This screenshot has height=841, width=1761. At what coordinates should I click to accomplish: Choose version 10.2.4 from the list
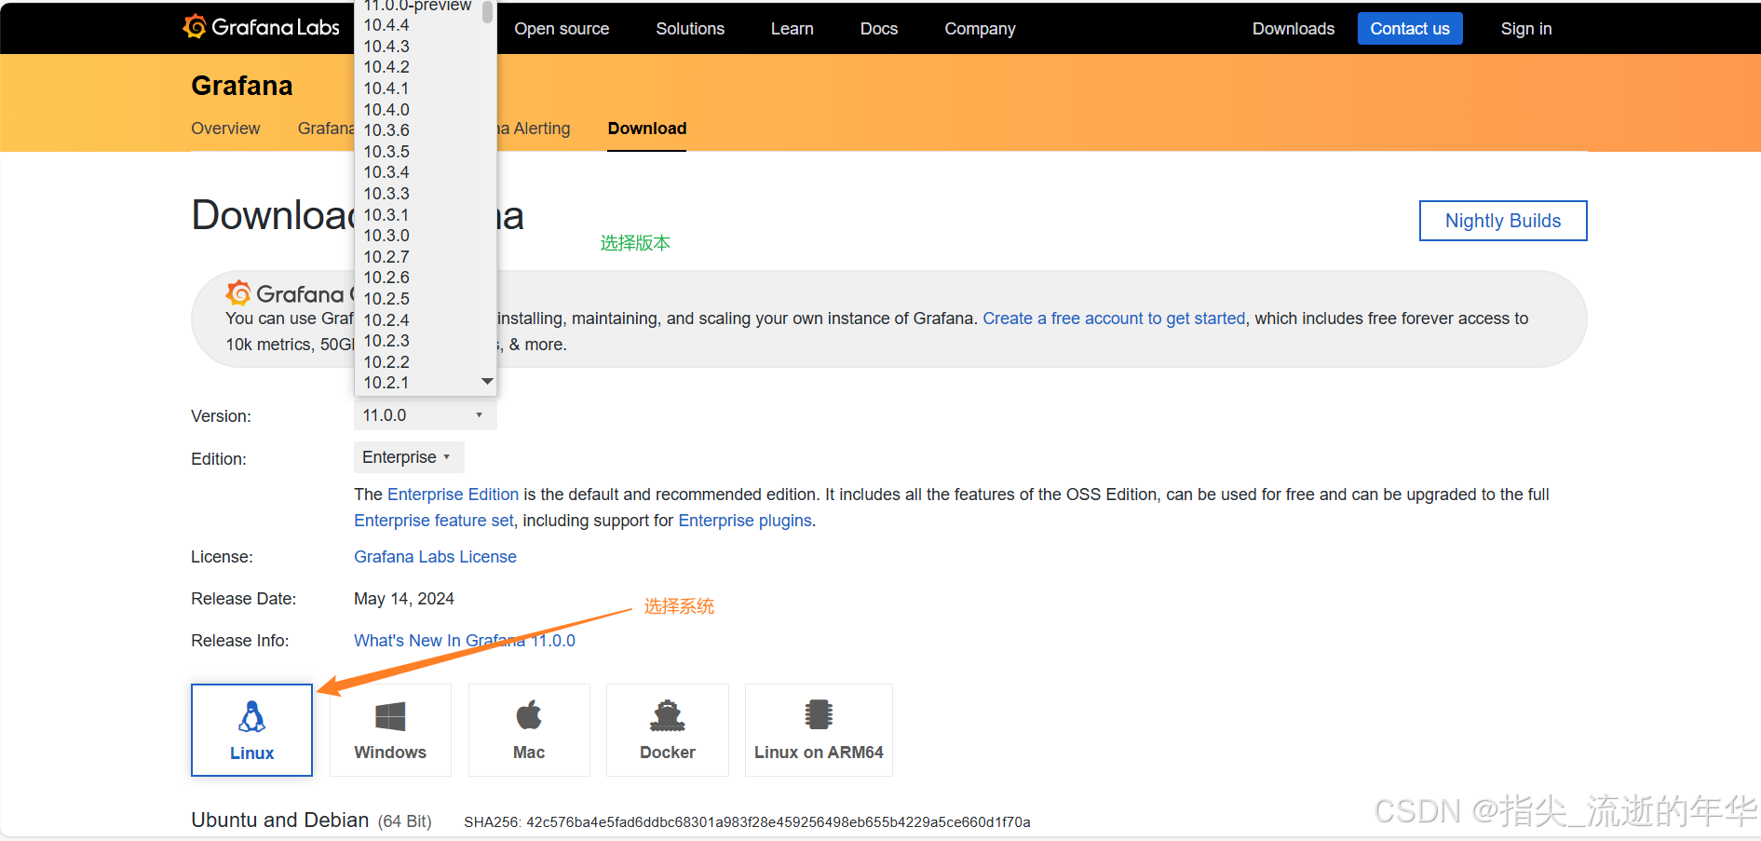point(386,320)
